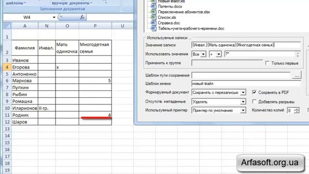This screenshot has height=174, width=309.
Task: Click the cell containing Ромашка
Action: point(25,101)
